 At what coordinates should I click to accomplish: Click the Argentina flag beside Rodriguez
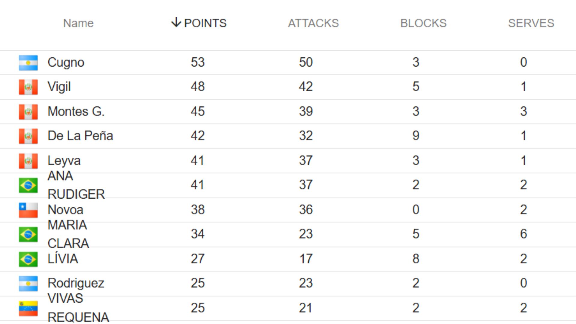click(x=28, y=283)
